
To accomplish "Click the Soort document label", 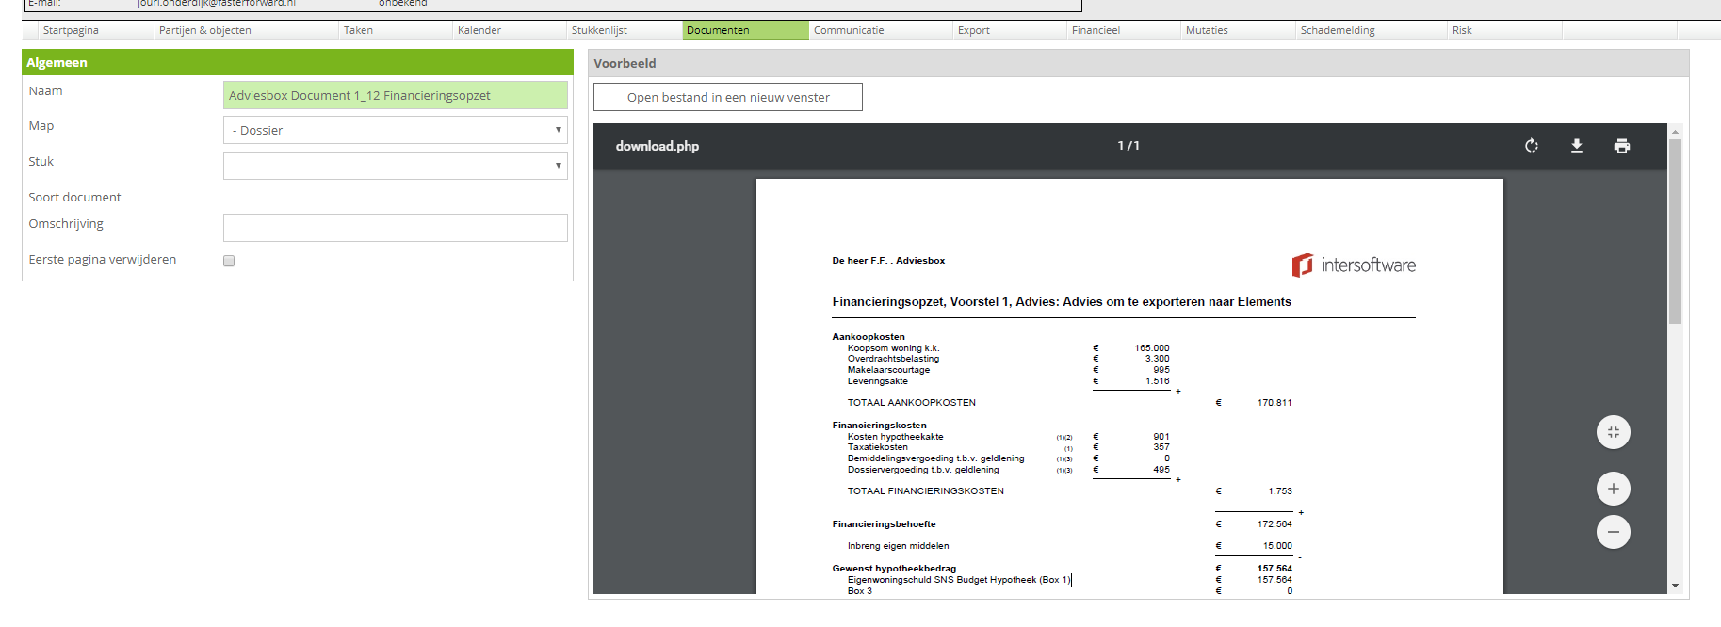I will tap(74, 198).
